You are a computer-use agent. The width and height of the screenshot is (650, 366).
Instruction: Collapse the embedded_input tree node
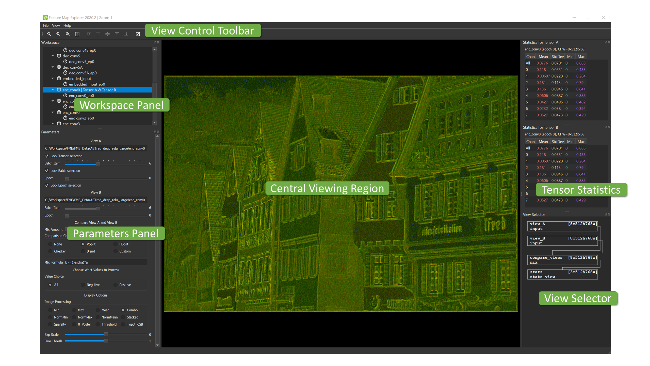point(53,79)
